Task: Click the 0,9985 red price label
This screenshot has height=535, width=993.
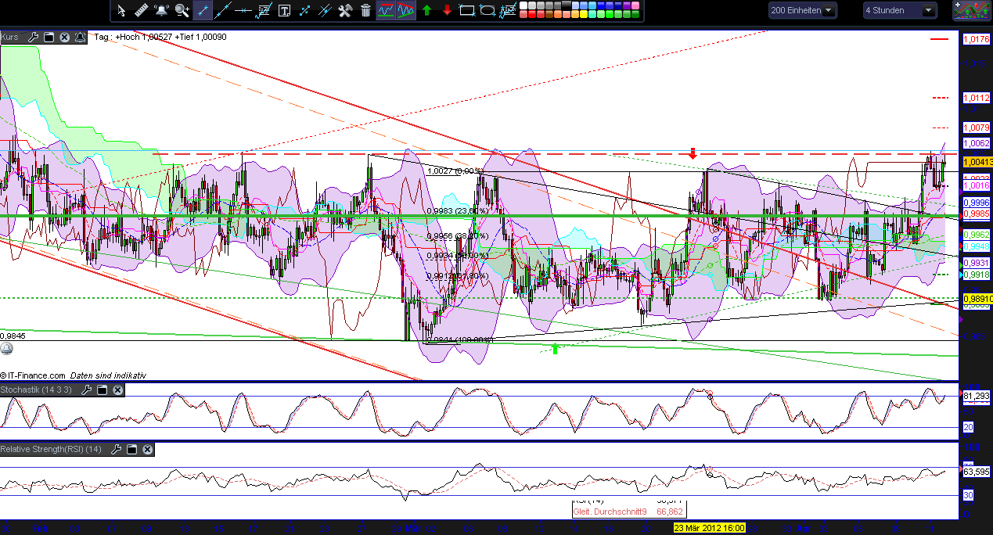Action: pos(976,214)
